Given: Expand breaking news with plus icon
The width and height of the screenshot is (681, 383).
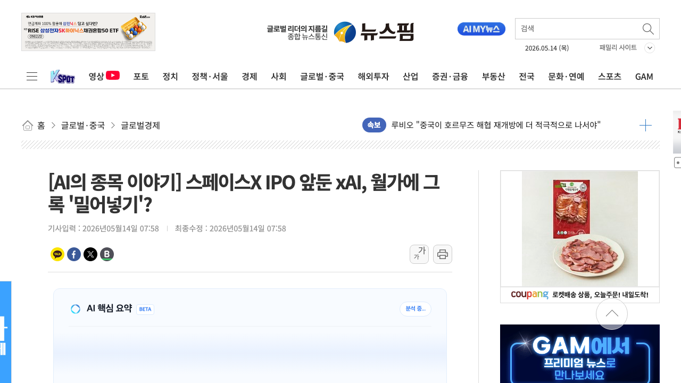Looking at the screenshot, I should (645, 126).
